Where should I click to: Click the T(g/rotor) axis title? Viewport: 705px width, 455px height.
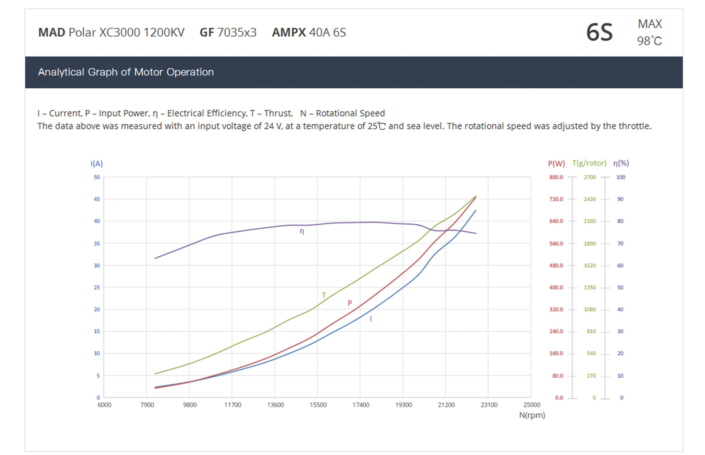[x=589, y=163]
